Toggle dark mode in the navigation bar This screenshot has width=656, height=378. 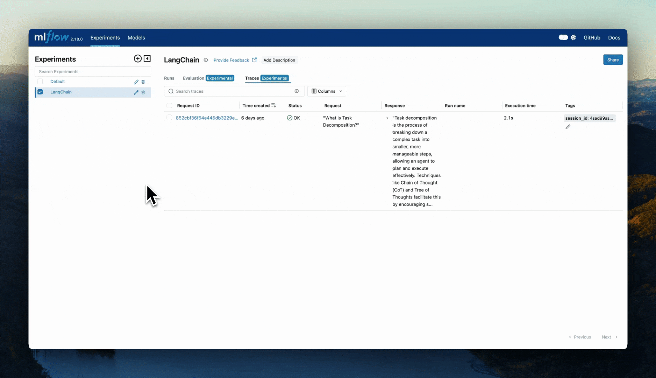point(563,37)
